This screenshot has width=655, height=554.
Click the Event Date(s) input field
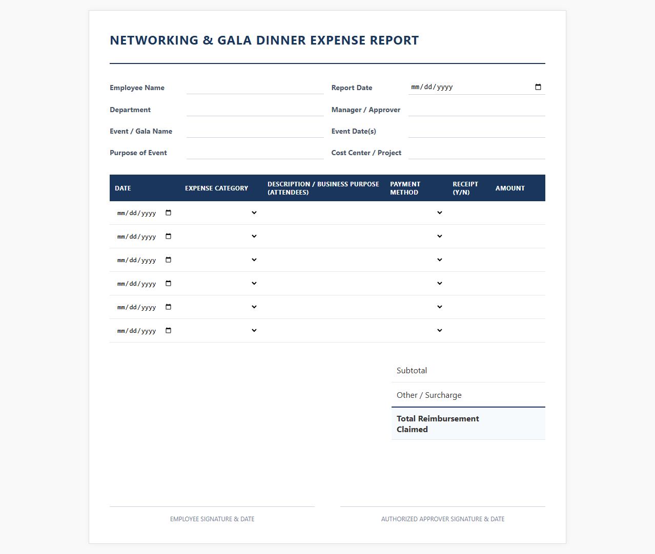477,131
